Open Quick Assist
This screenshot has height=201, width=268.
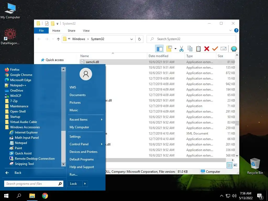tap(20, 153)
